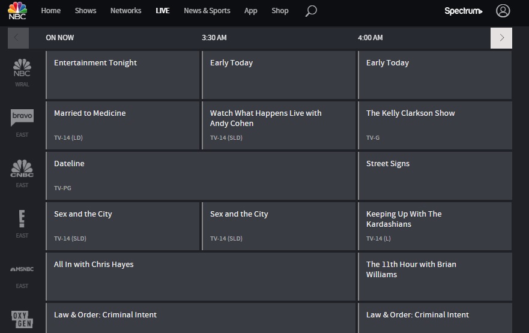Open the search magnifier icon
This screenshot has height=333, width=529.
tap(311, 11)
